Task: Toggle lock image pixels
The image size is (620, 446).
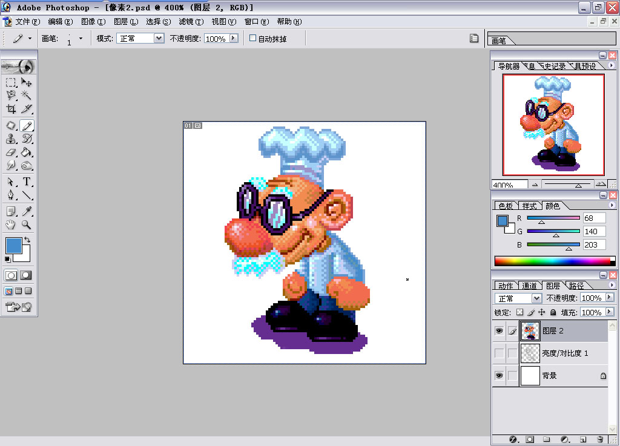Action: pyautogui.click(x=531, y=312)
